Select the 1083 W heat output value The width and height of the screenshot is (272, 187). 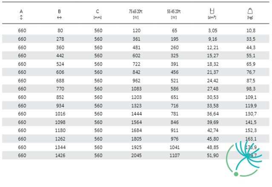coord(136,89)
